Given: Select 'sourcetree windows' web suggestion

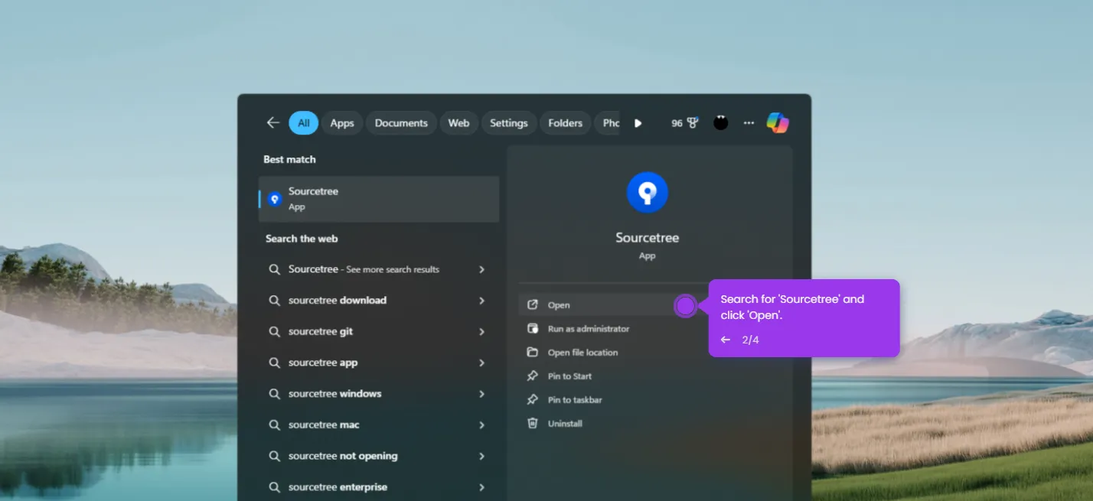Looking at the screenshot, I should [379, 394].
